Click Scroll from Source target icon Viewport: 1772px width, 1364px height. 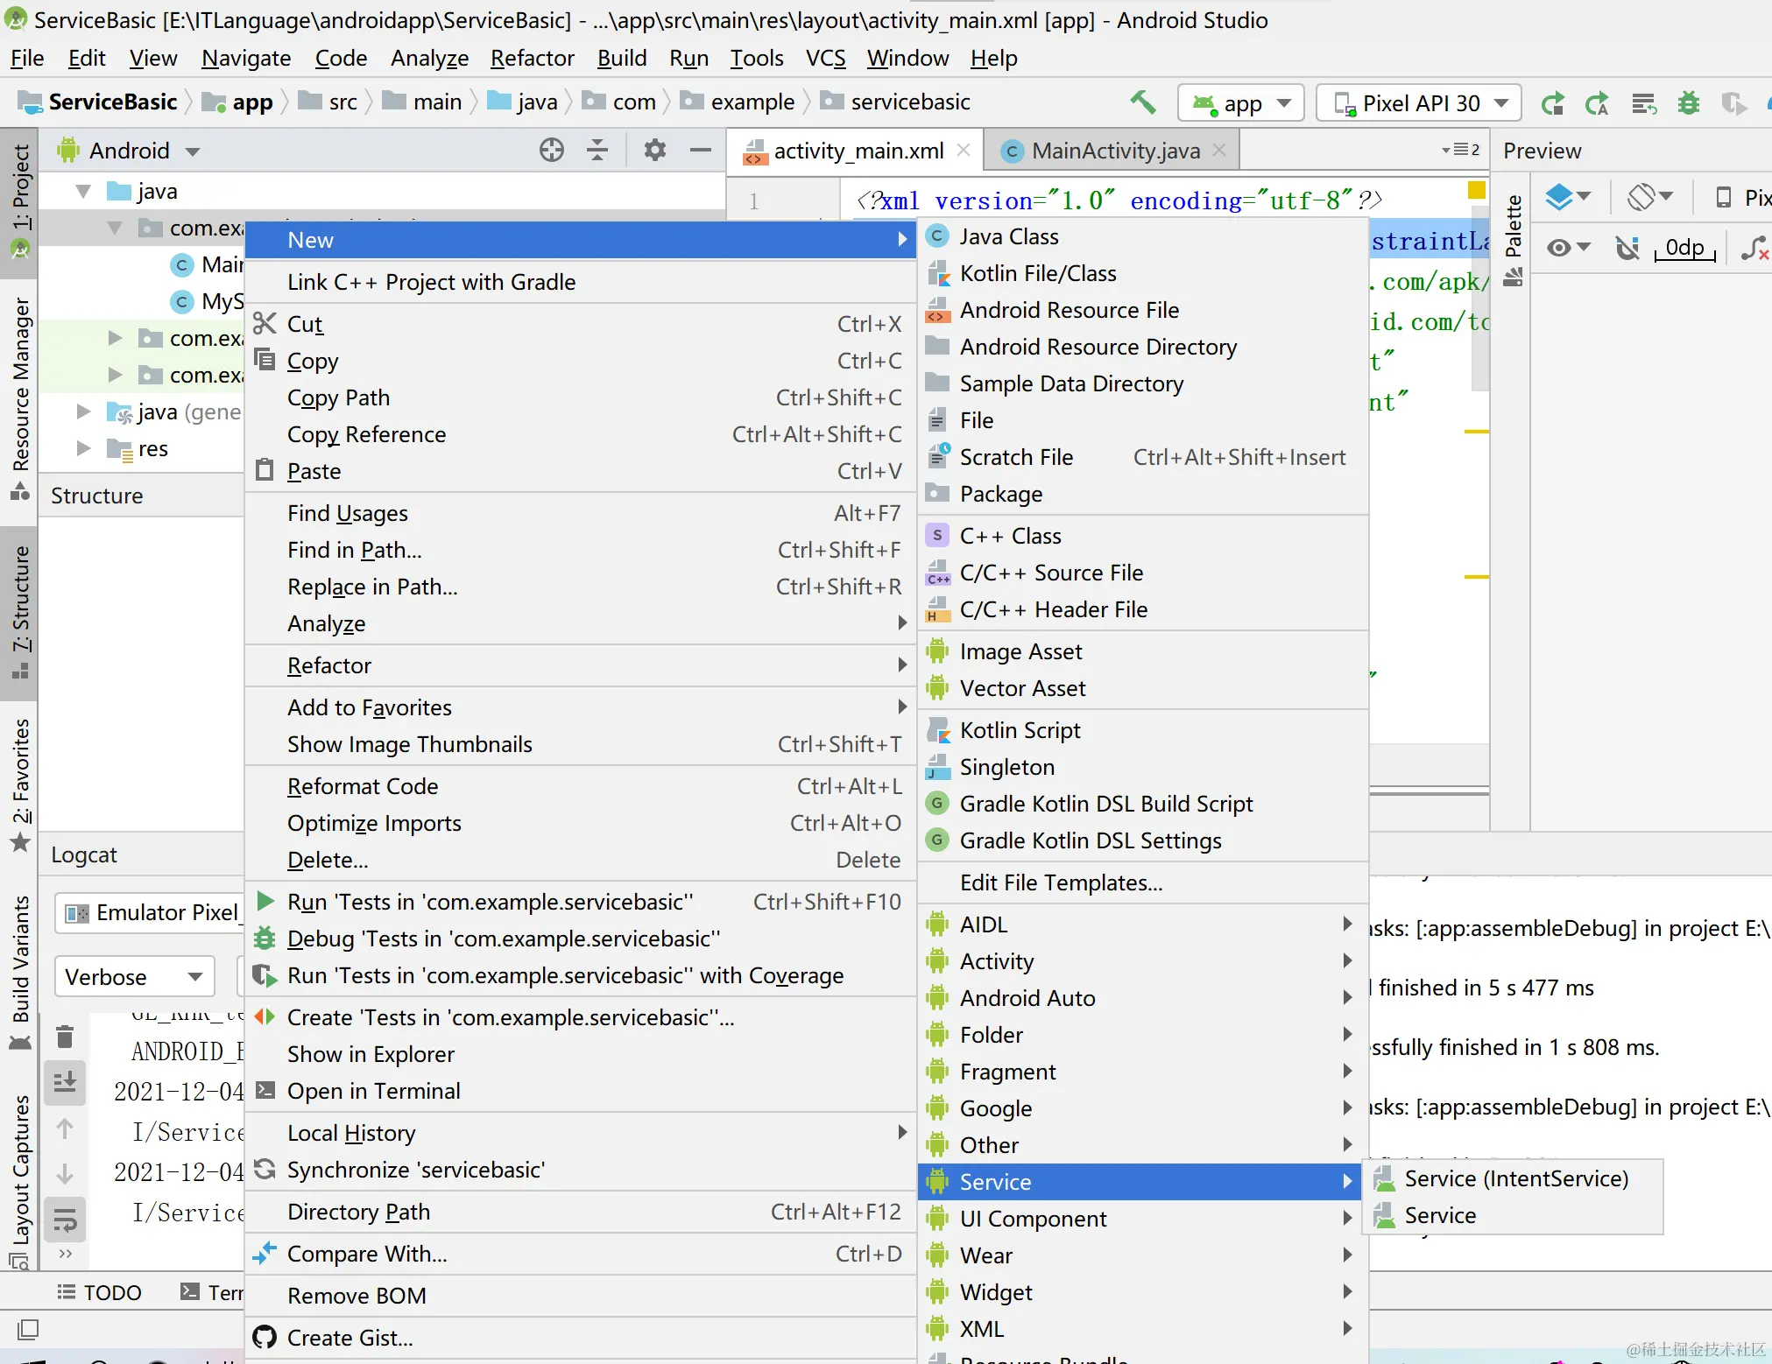(551, 150)
